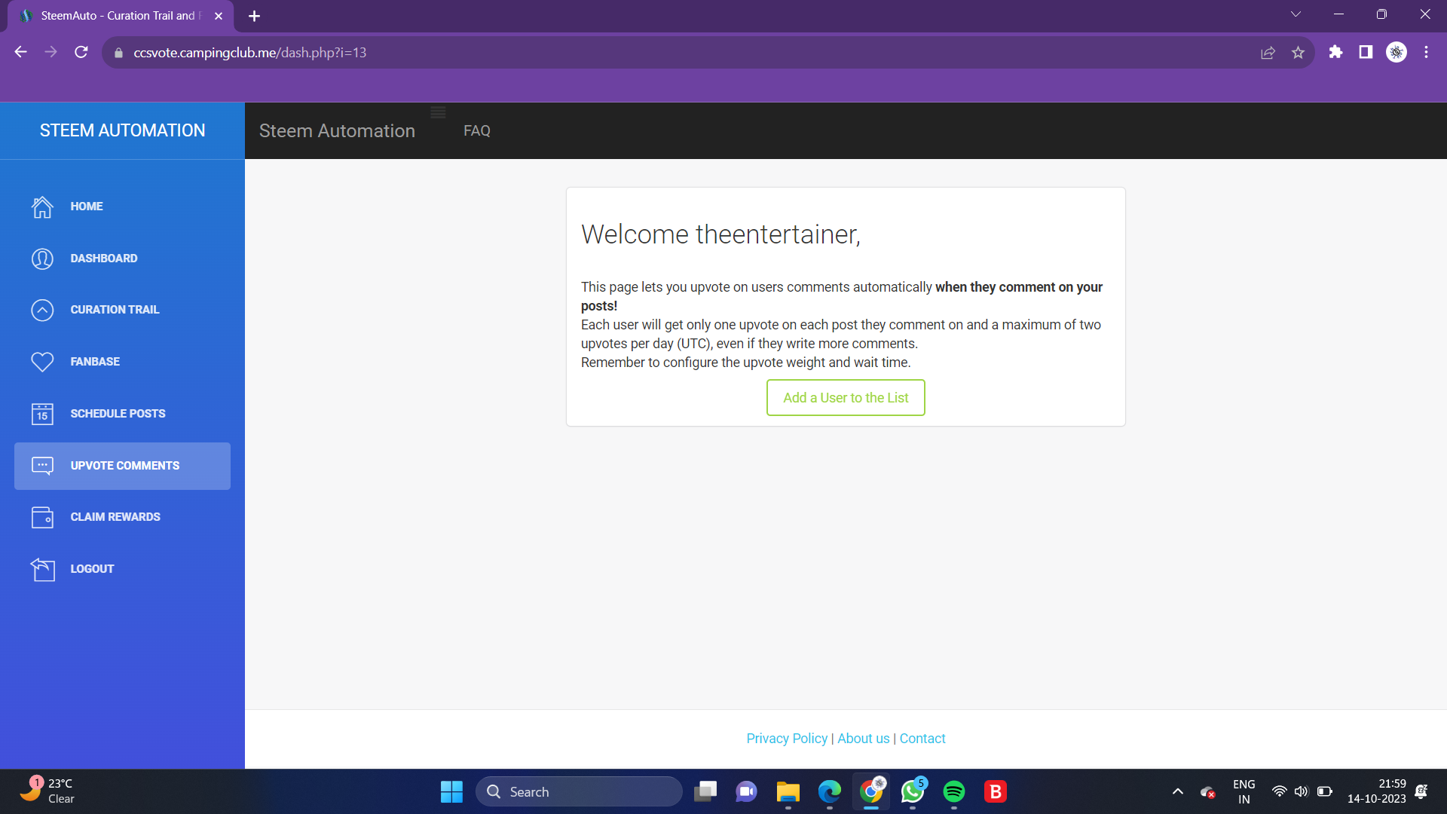
Task: Open the Privacy Policy link
Action: [x=787, y=739]
